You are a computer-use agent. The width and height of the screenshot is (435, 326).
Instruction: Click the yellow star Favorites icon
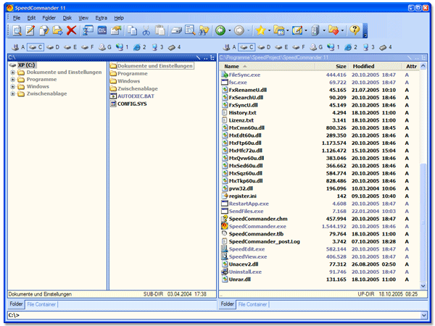pyautogui.click(x=261, y=30)
